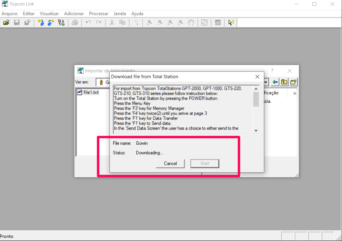342x241 pixels.
Task: Click the Copy toolbar icon
Action: [122, 22]
